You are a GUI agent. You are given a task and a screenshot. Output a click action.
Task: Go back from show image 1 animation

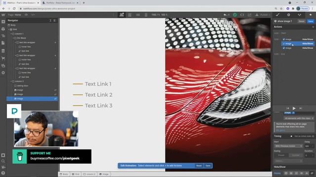pyautogui.click(x=276, y=21)
